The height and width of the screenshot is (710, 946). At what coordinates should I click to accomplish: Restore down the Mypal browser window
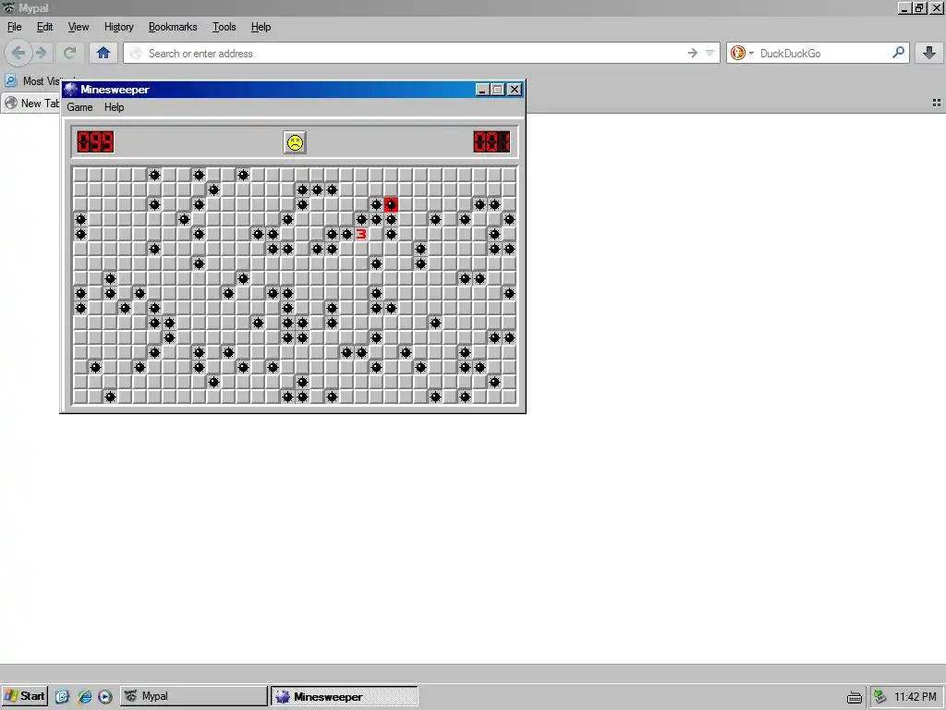tap(919, 7)
